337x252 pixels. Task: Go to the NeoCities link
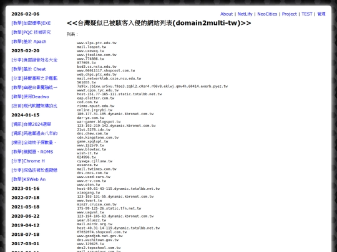[x=267, y=14]
